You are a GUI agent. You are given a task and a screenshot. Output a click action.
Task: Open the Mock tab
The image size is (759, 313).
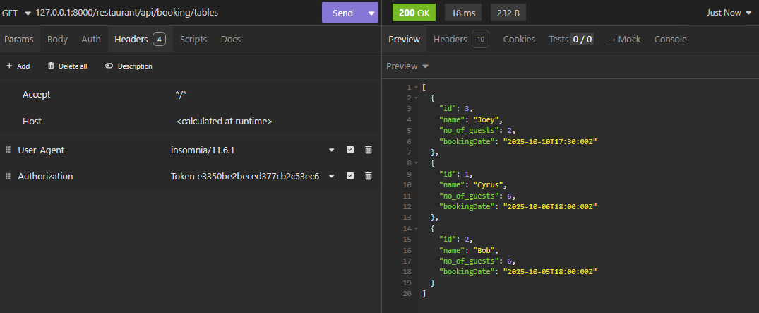624,40
